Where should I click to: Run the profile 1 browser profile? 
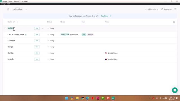tap(37, 28)
